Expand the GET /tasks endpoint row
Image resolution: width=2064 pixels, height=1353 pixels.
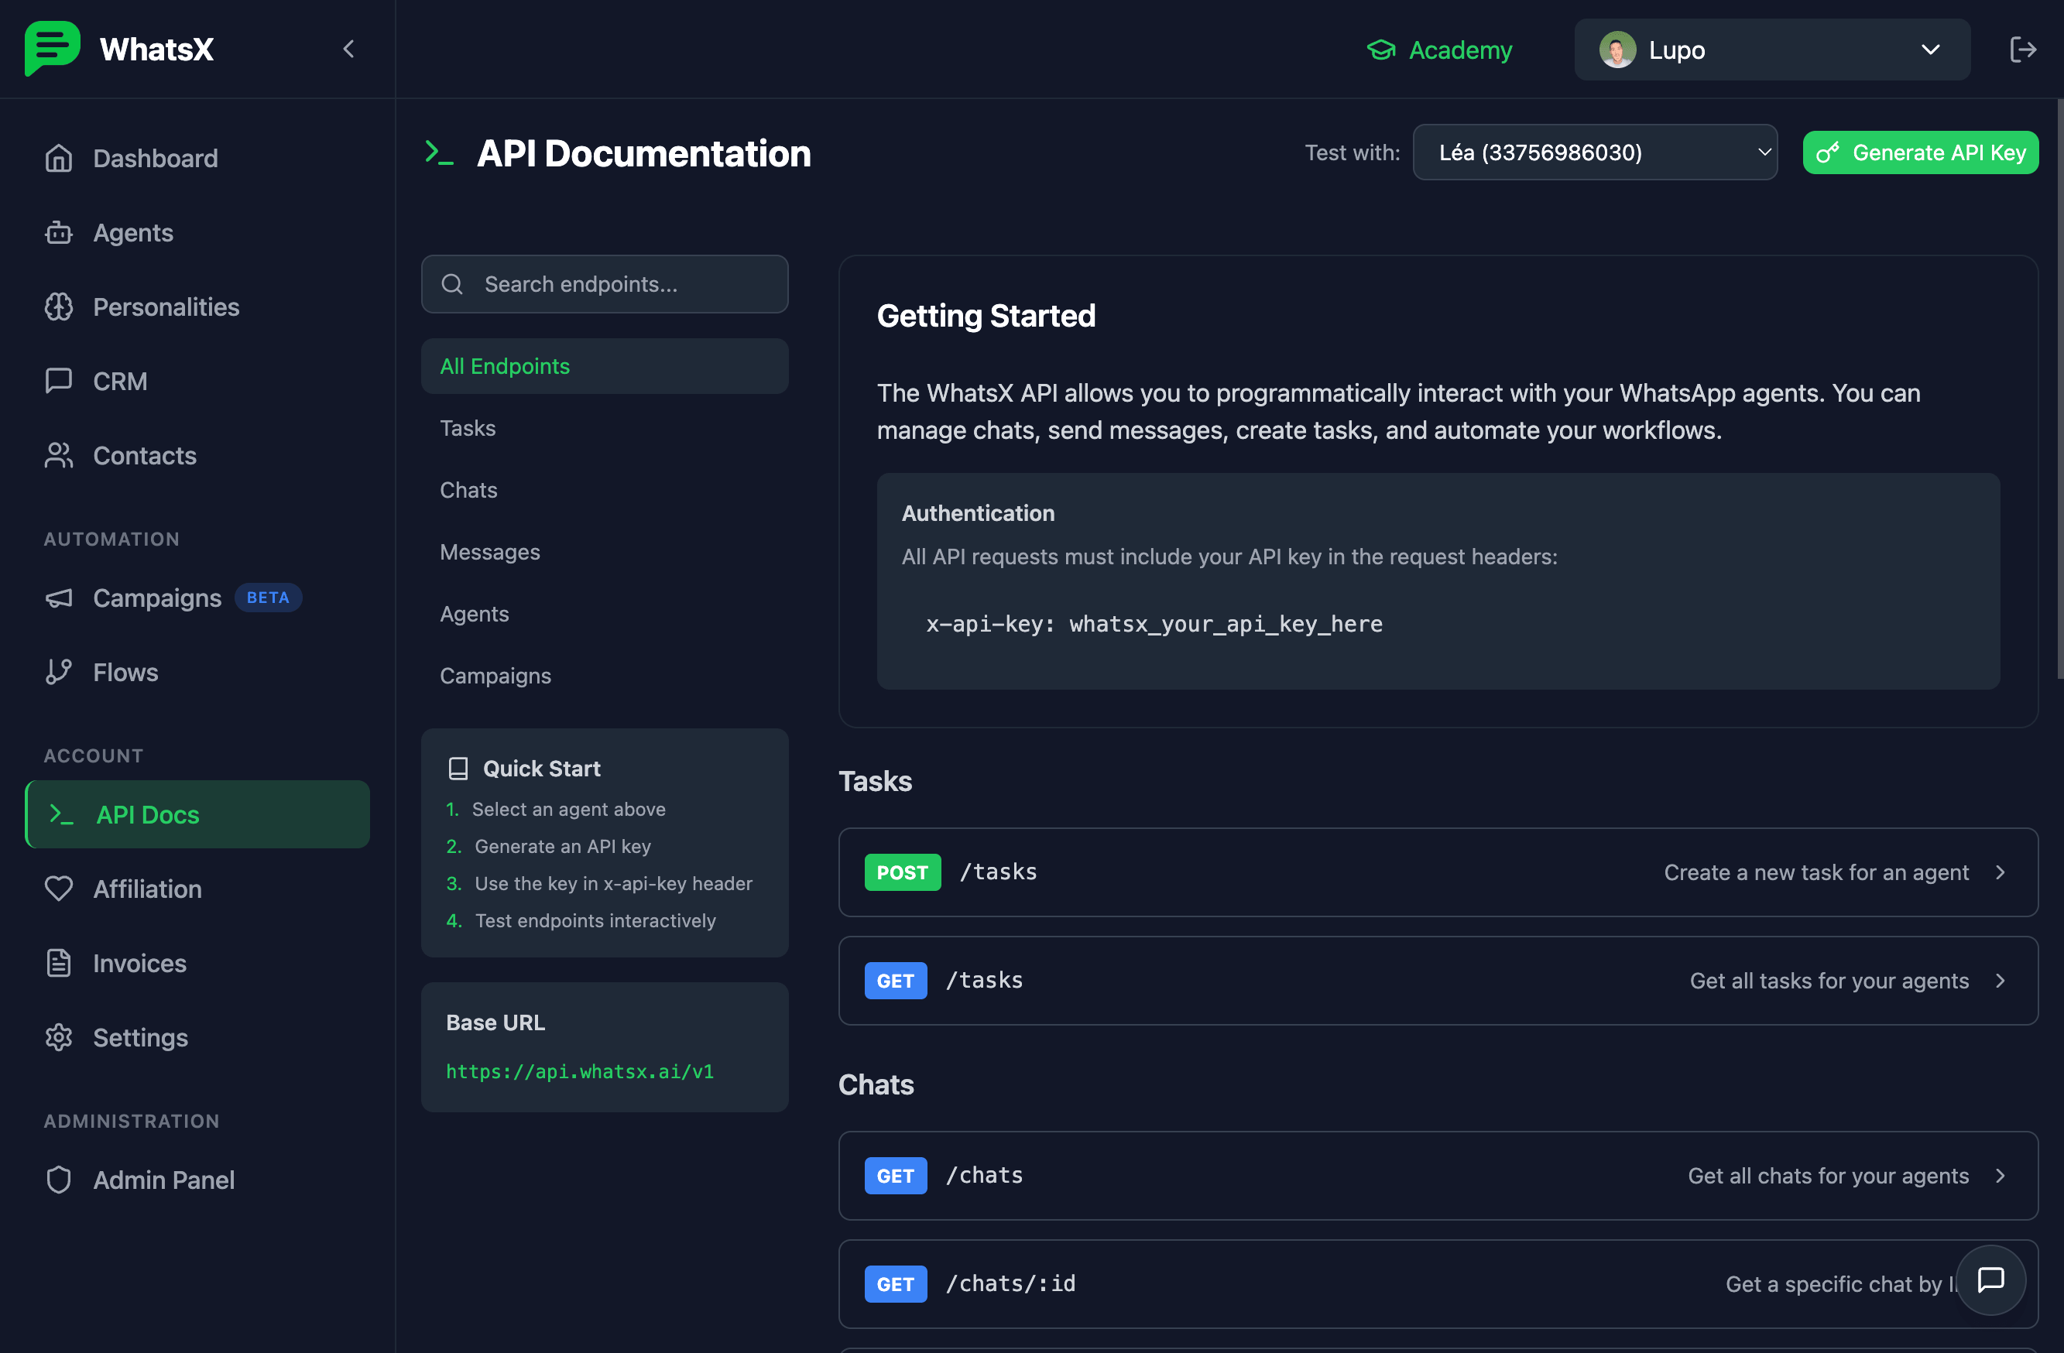pos(1437,981)
